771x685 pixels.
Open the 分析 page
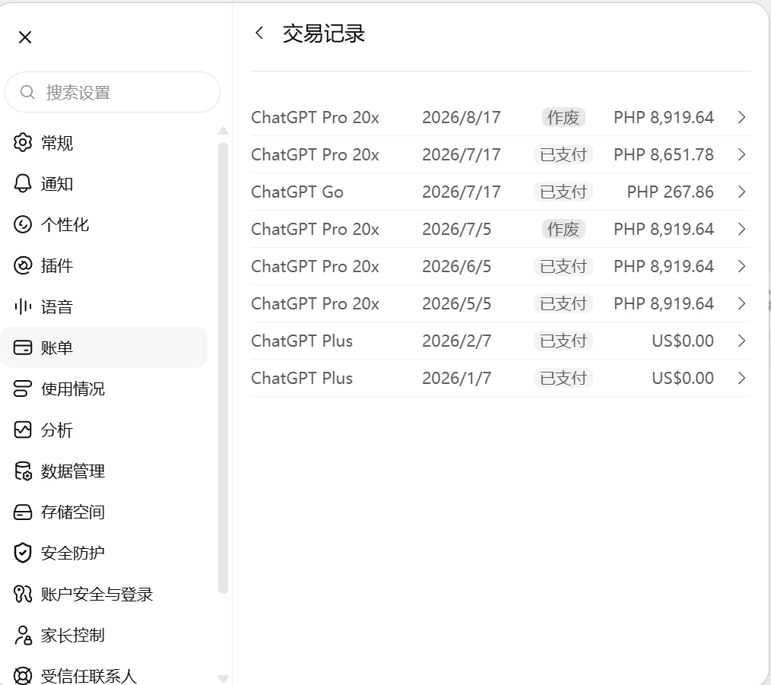(x=103, y=430)
